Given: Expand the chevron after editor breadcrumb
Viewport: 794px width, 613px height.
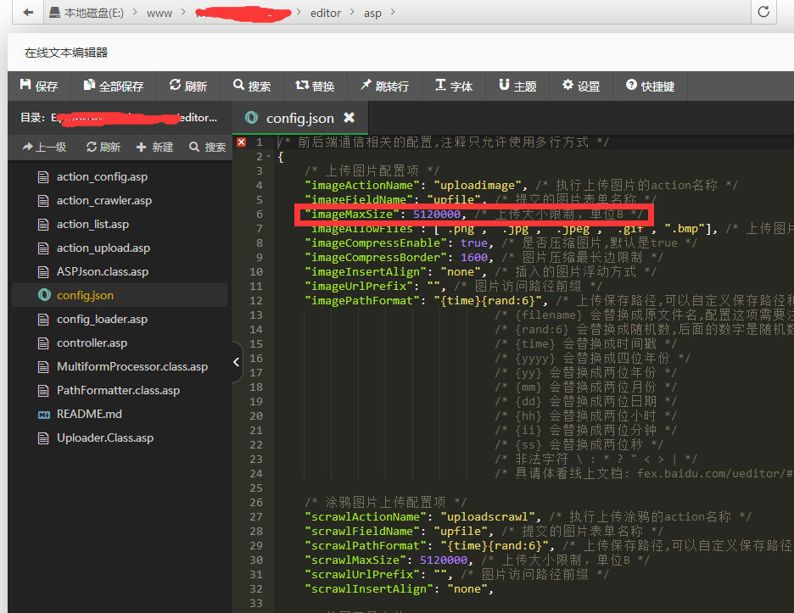Looking at the screenshot, I should click(x=352, y=12).
